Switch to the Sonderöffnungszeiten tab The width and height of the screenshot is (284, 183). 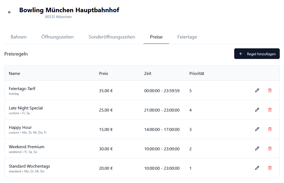112,37
